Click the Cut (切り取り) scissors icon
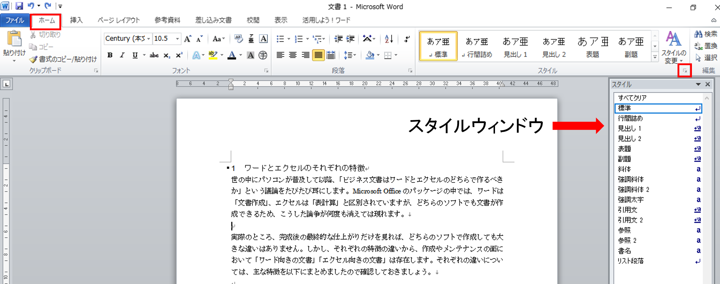 [33, 35]
